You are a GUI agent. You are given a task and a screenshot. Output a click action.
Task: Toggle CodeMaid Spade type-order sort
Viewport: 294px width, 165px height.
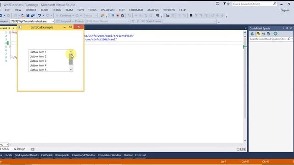[269, 34]
